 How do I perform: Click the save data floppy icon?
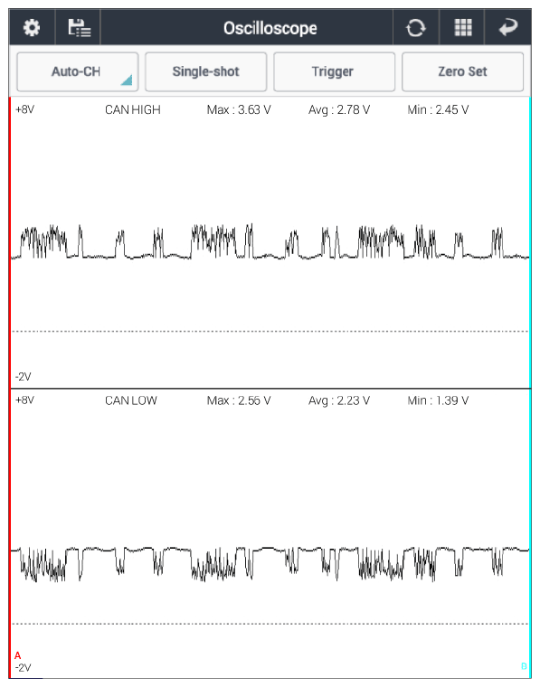click(80, 28)
